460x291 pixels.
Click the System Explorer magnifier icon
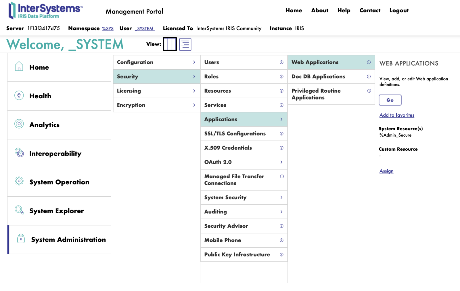point(19,210)
